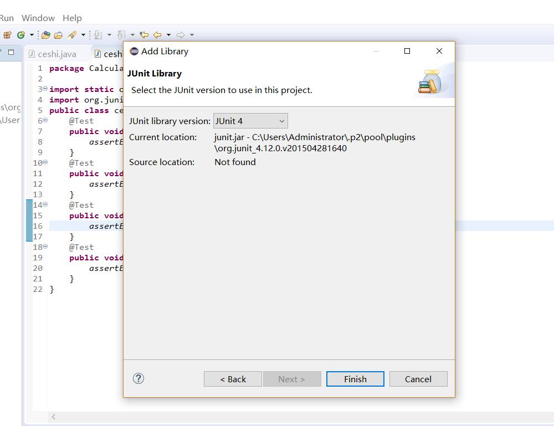The width and height of the screenshot is (554, 426).
Task: Open the Search flashlight dropdown arrow
Action: [84, 34]
